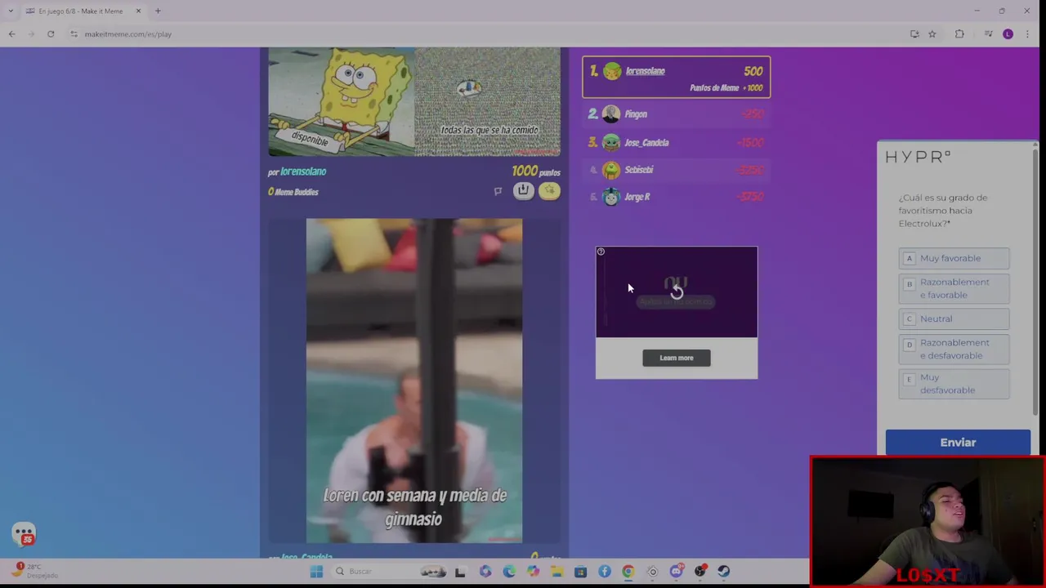Click the yellow laugh reaction icon on lorensolano's meme
This screenshot has height=588, width=1046.
coord(549,190)
